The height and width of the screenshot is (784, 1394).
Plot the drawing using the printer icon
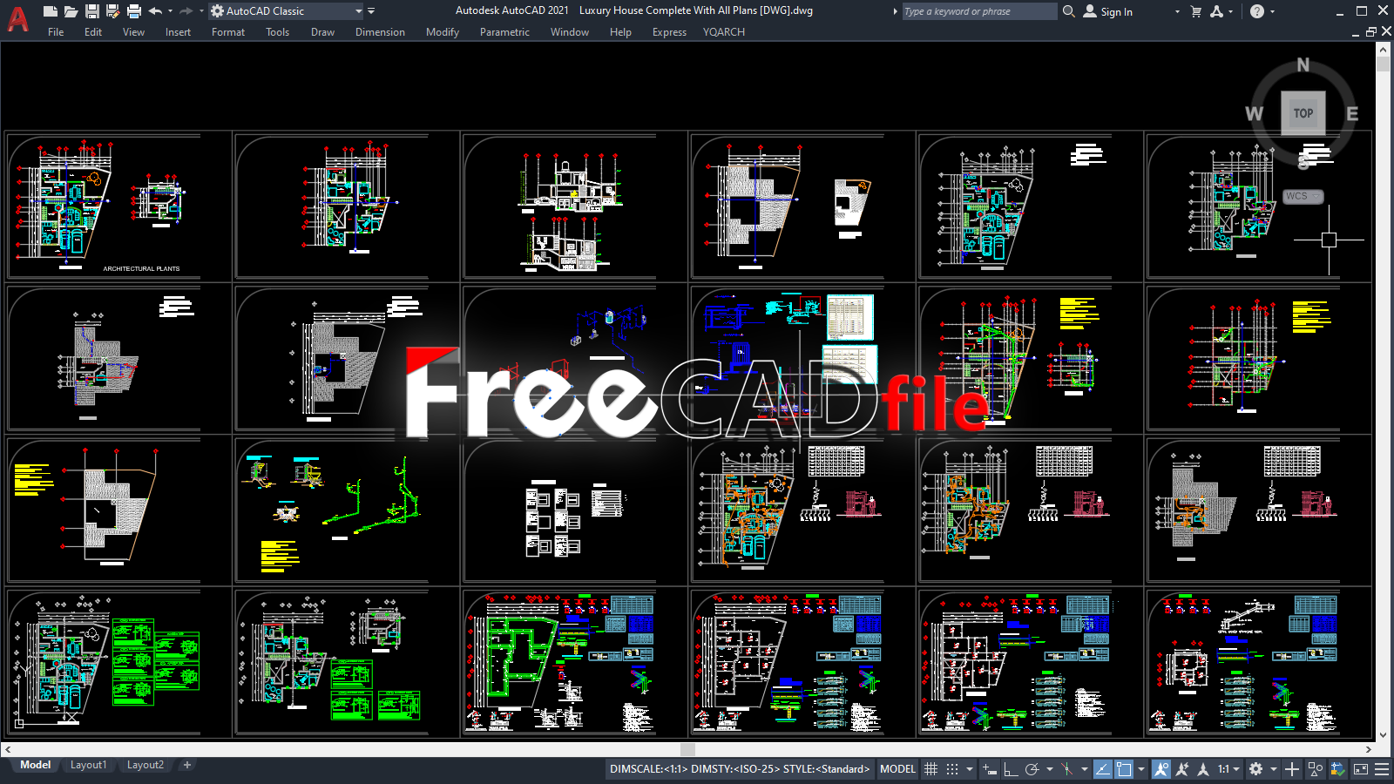coord(133,11)
